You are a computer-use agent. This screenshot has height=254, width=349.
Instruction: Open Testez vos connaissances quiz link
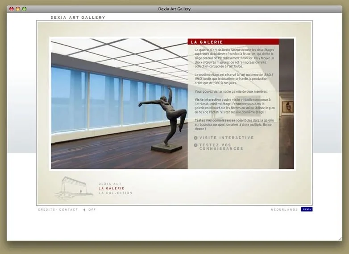click(x=221, y=147)
